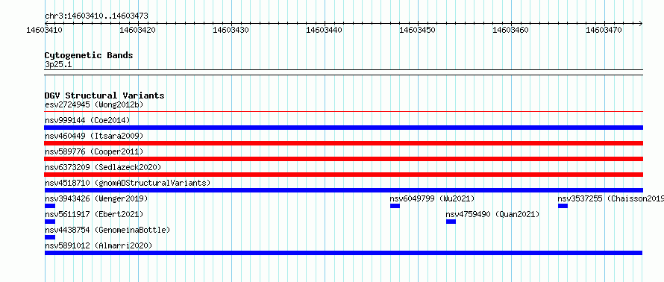Click the red nsv589776 variant bar

pyautogui.click(x=344, y=159)
